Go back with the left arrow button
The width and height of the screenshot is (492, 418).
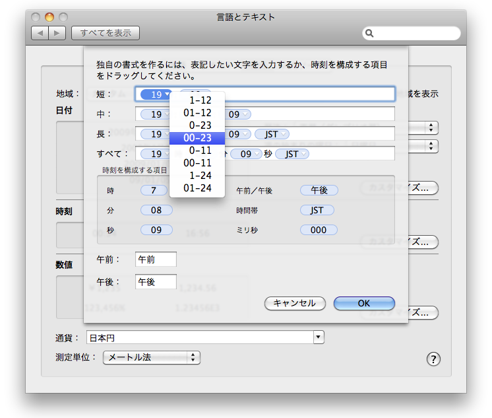coord(40,33)
